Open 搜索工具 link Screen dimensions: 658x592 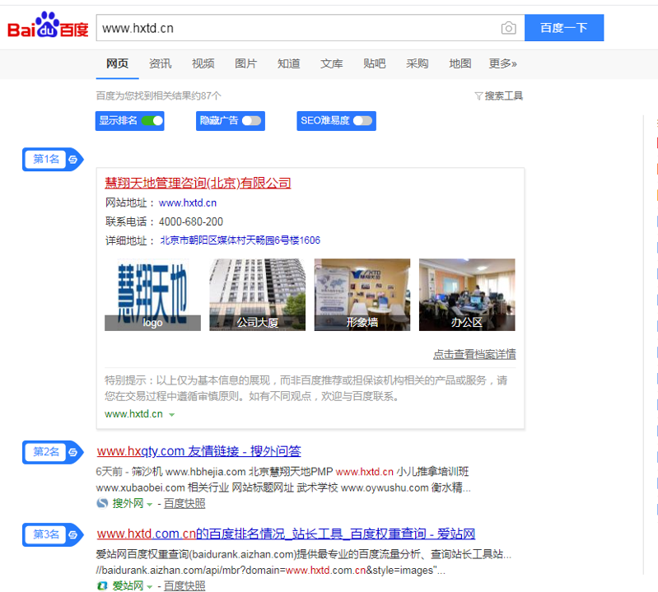pyautogui.click(x=503, y=96)
